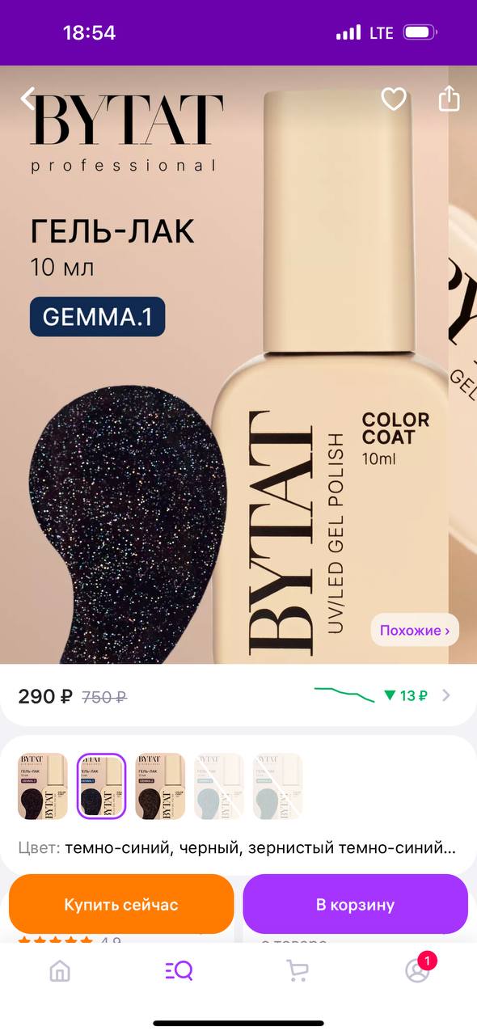Tap the battery indicator in status bar

(x=420, y=33)
